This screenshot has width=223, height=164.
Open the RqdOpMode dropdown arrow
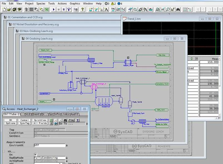click(x=67, y=158)
